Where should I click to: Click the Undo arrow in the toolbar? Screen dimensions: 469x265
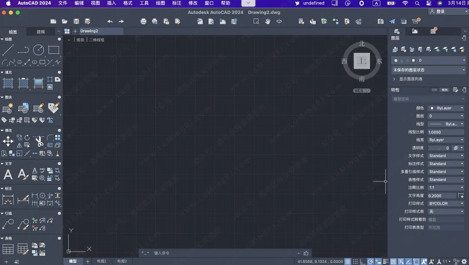tap(109, 21)
